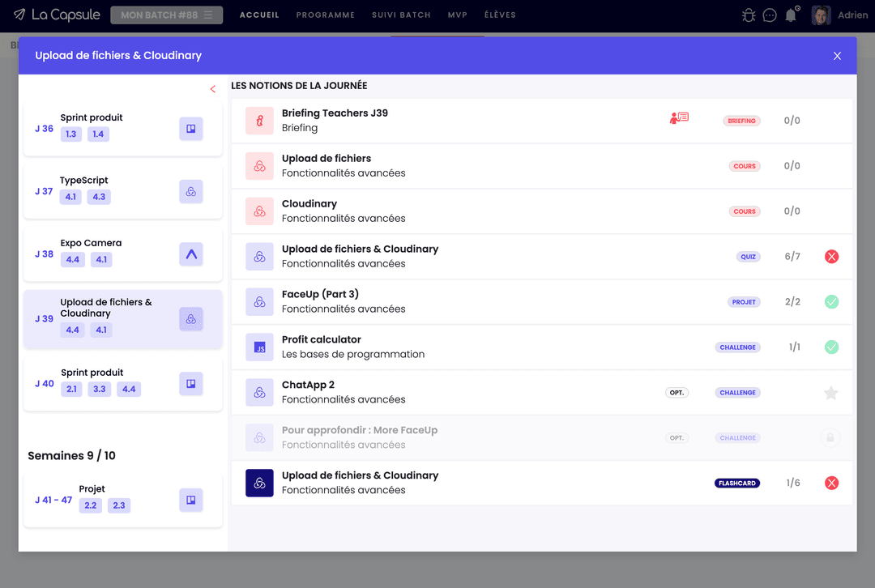Click the green check on Profit calculator
Image resolution: width=875 pixels, height=588 pixels.
tap(831, 347)
